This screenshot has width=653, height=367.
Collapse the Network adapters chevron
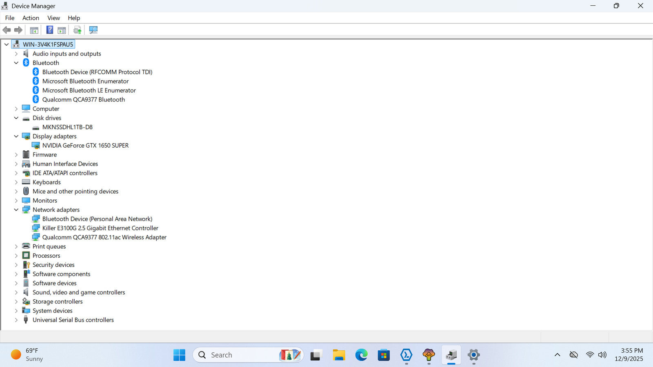[16, 210]
